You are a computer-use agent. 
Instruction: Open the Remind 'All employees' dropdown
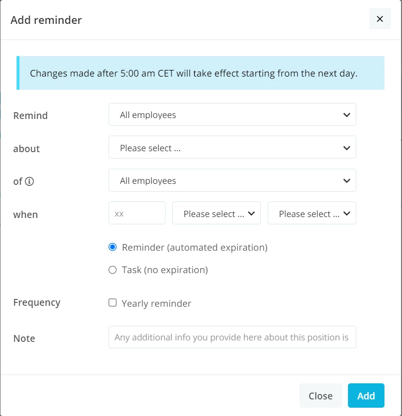[x=232, y=115]
